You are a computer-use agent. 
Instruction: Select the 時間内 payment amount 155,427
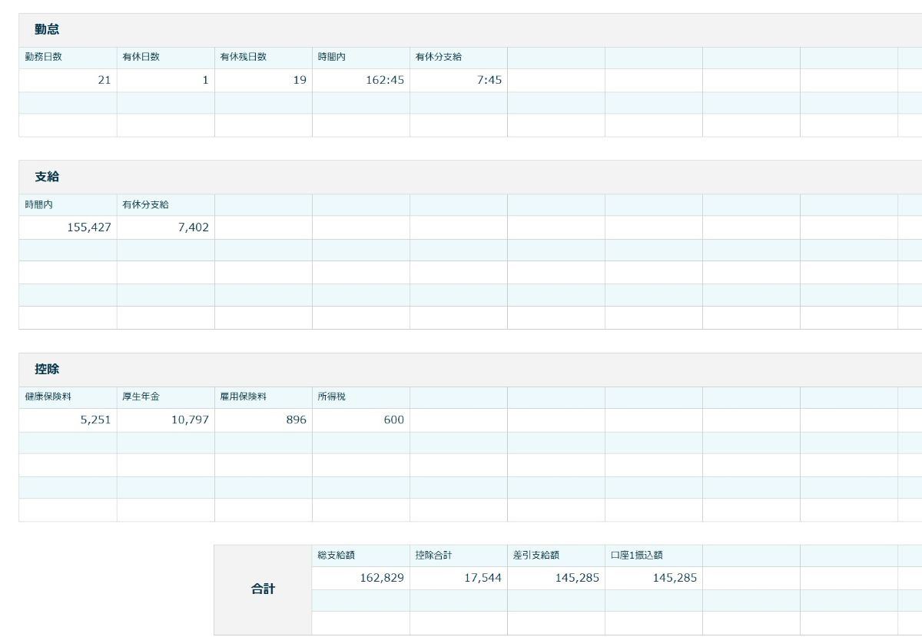click(68, 227)
